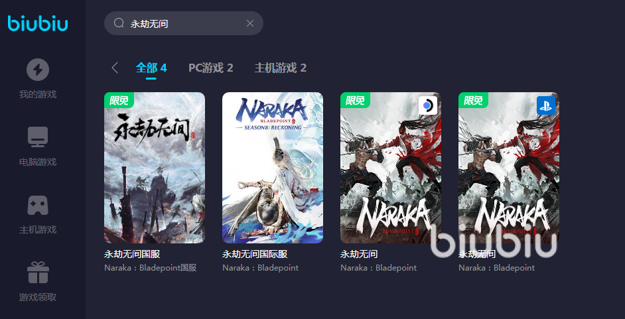Clear the search text with X
This screenshot has width=625, height=319.
tap(250, 23)
